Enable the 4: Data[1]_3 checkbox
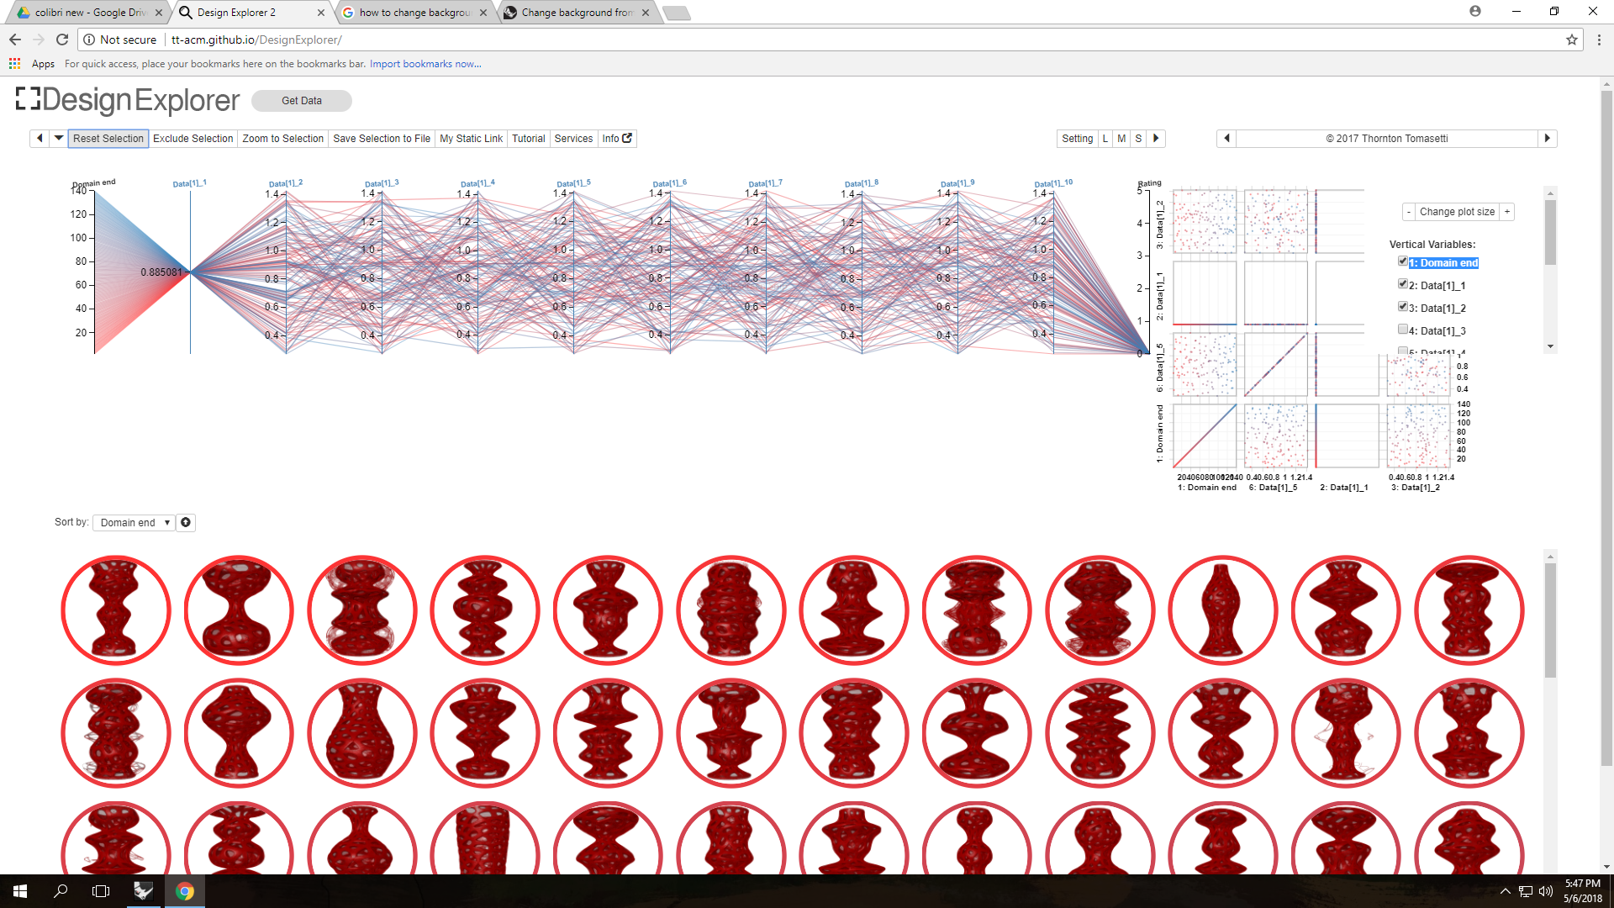 [x=1402, y=330]
